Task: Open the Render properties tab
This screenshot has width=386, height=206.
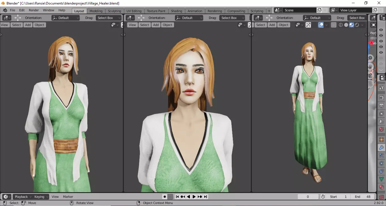Action: click(381, 98)
